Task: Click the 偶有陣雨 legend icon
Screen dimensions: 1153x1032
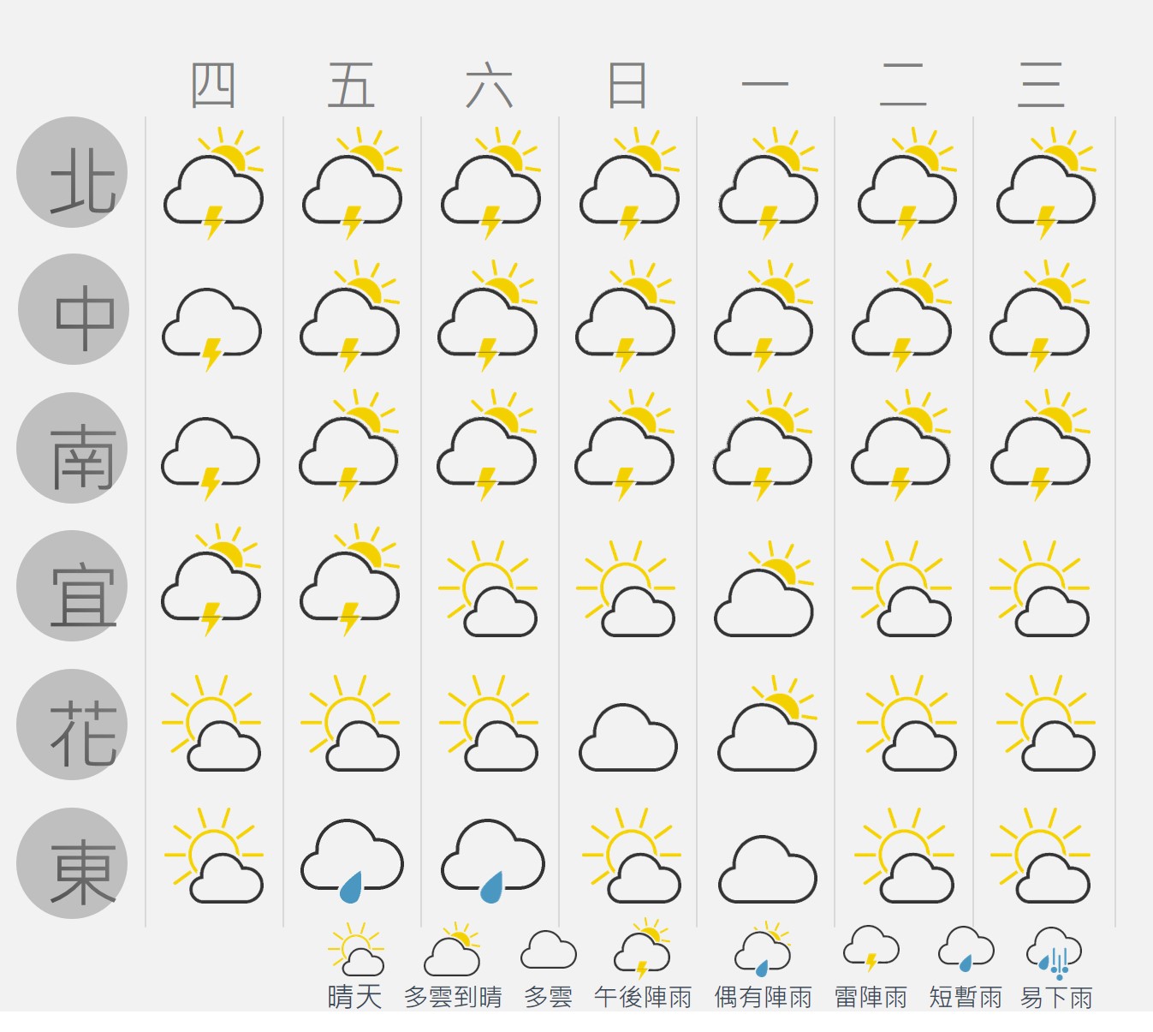Action: pyautogui.click(x=763, y=950)
